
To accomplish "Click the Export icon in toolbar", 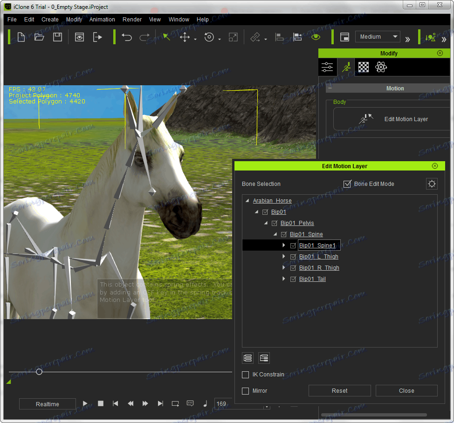I will 97,37.
